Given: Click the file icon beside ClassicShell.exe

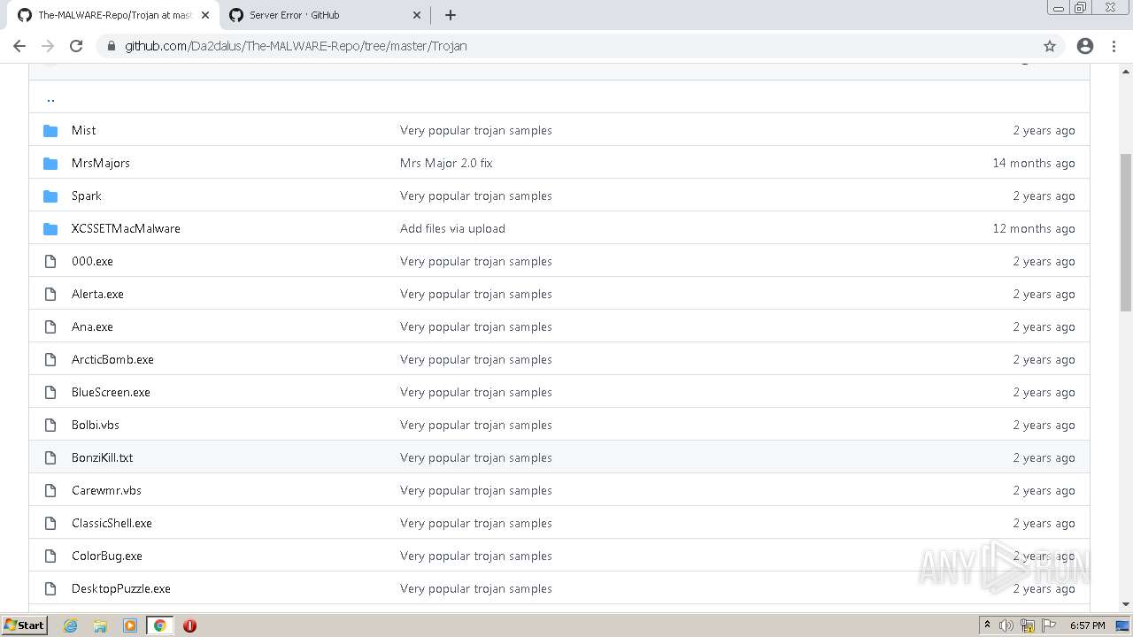Looking at the screenshot, I should click(x=50, y=523).
